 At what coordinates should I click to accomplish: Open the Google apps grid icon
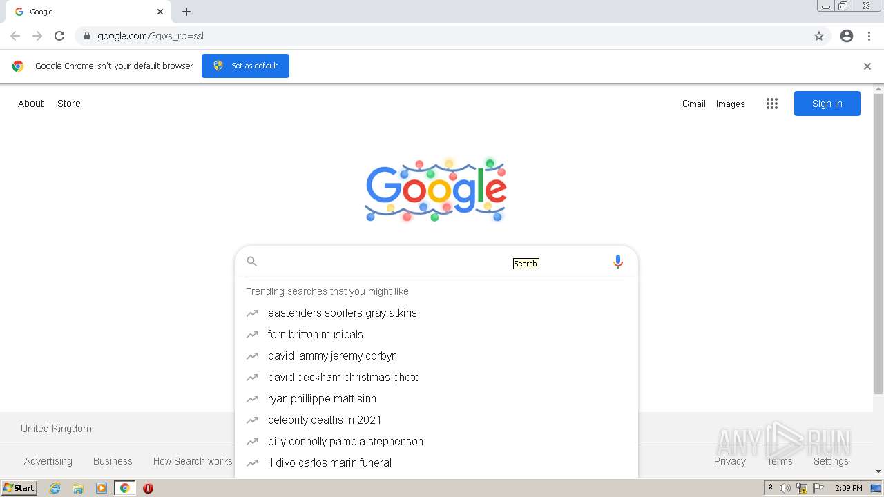point(772,104)
